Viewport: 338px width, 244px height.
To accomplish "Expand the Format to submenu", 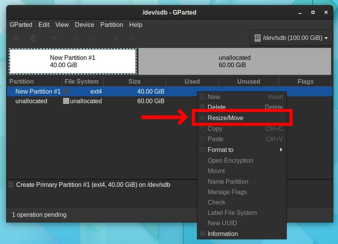I will 242,150.
